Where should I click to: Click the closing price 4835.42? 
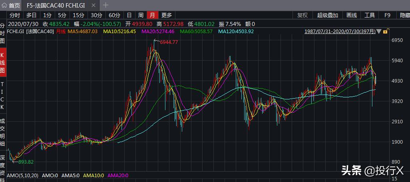click(60, 24)
